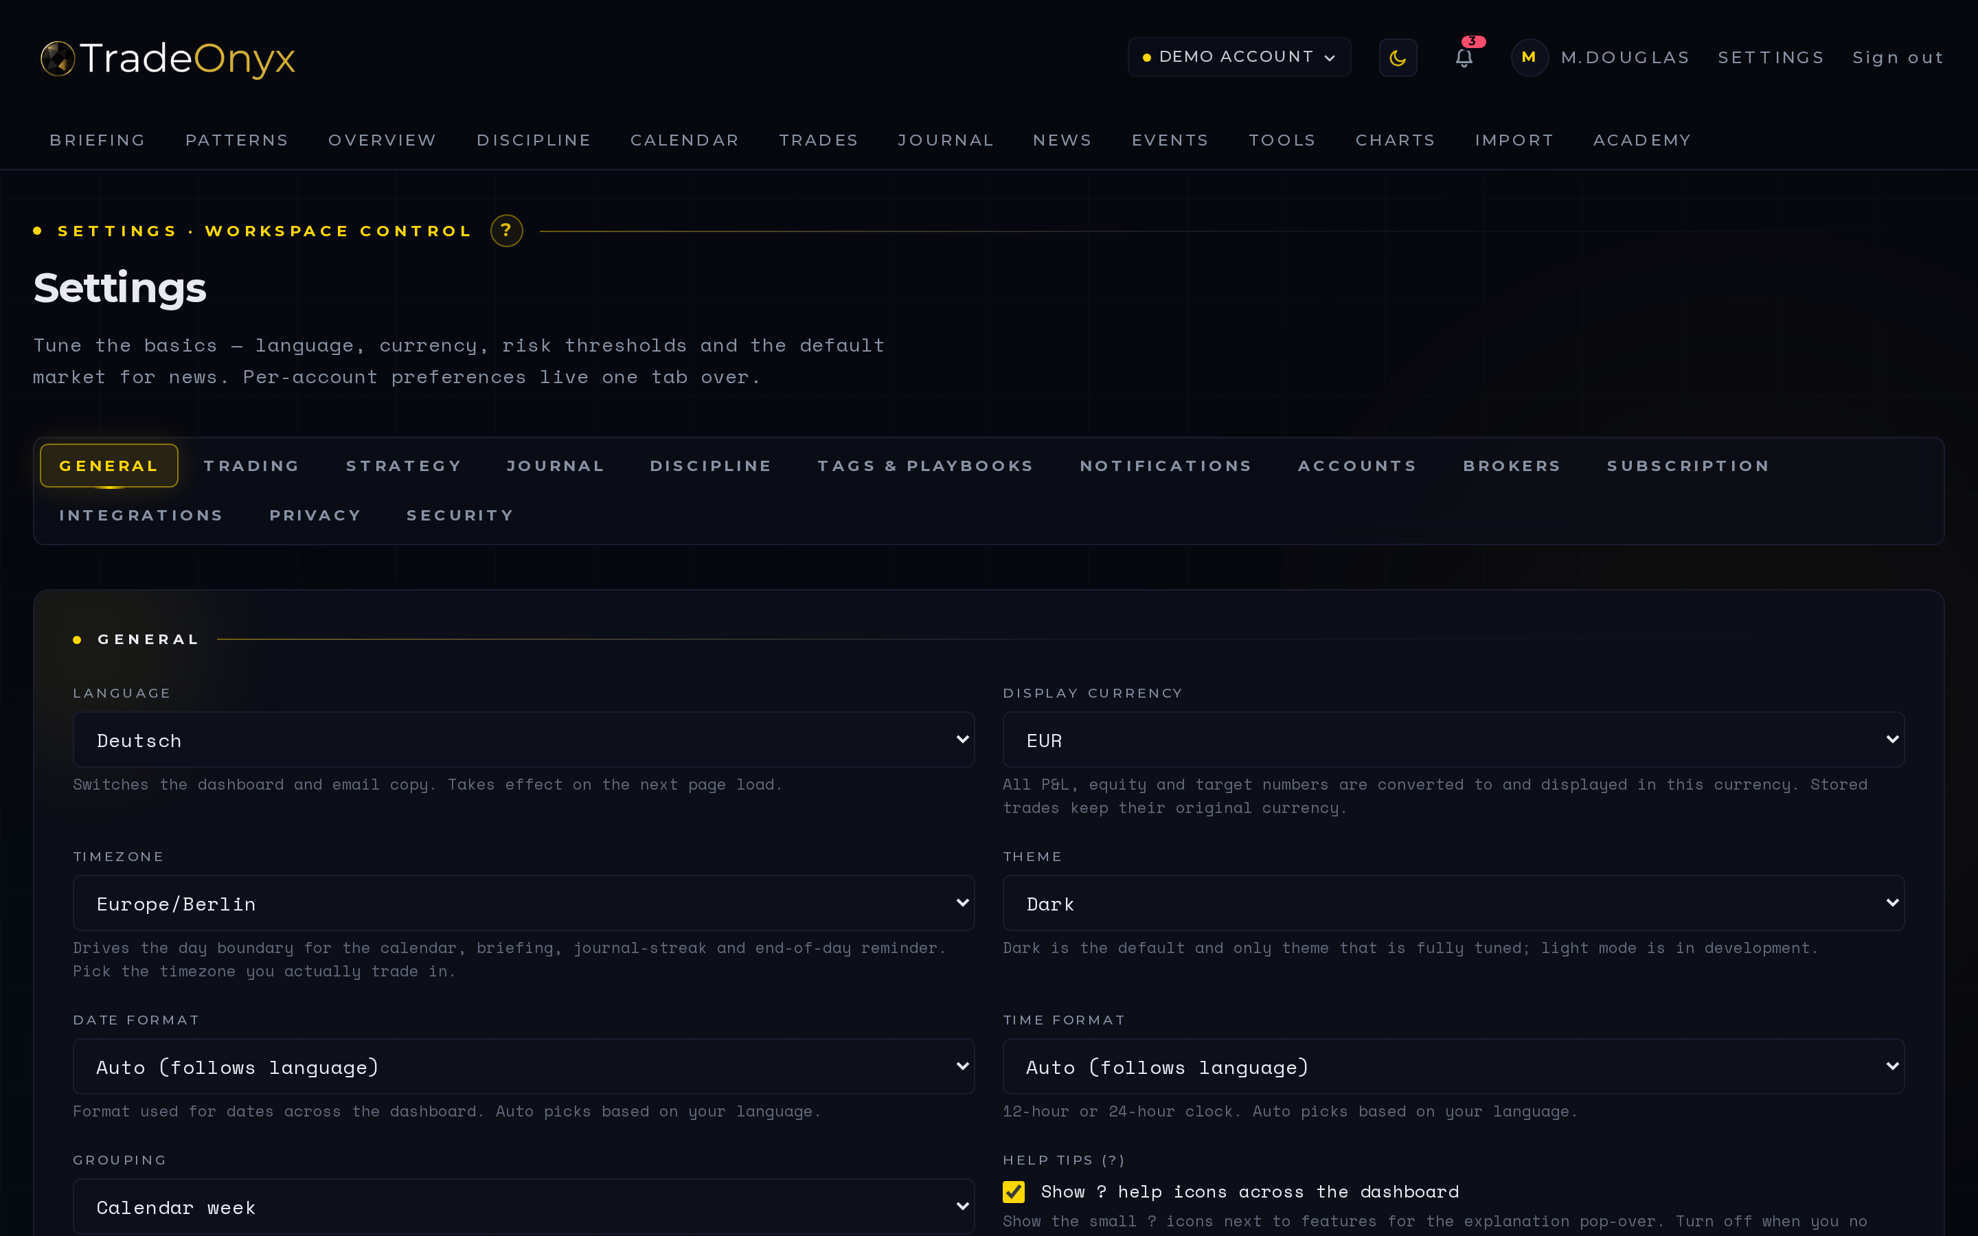This screenshot has width=1978, height=1236.
Task: Open the Time Format dropdown
Action: coord(1453,1067)
